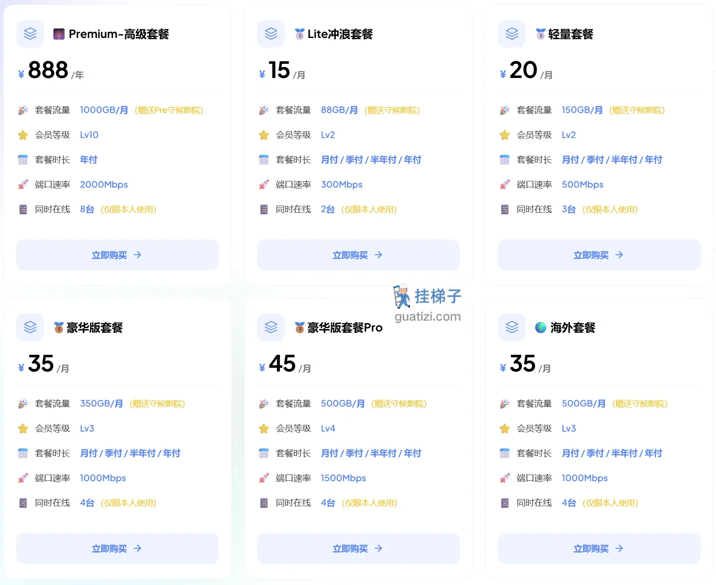
Task: Click the globe icon next to 海外套餐 heading
Action: pyautogui.click(x=541, y=328)
